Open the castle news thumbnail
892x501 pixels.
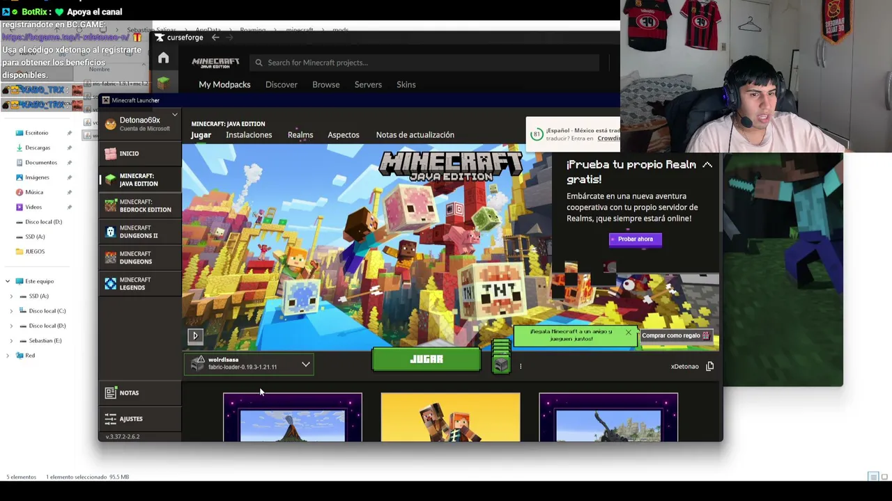[x=608, y=417]
